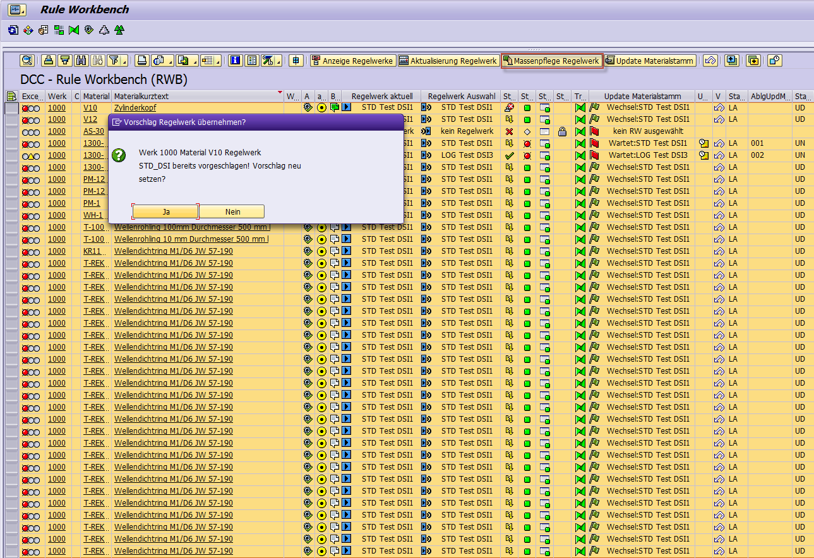Click the lock icon in the AS-30 row
Image resolution: width=814 pixels, height=558 pixels.
click(x=562, y=131)
